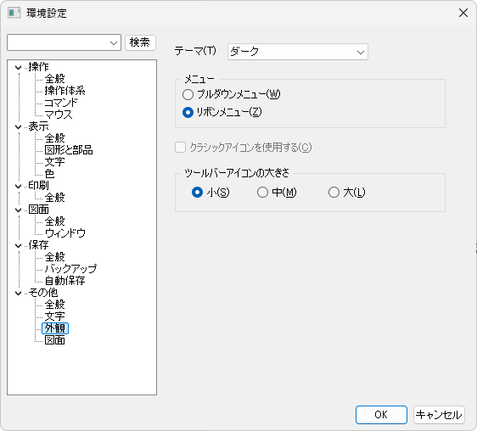The width and height of the screenshot is (477, 431).
Task: Select 図形と部品 in the tree
Action: point(69,150)
